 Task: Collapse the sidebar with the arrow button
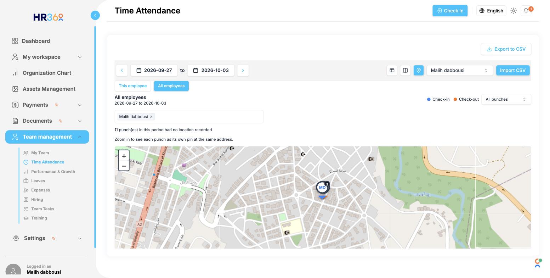click(95, 15)
